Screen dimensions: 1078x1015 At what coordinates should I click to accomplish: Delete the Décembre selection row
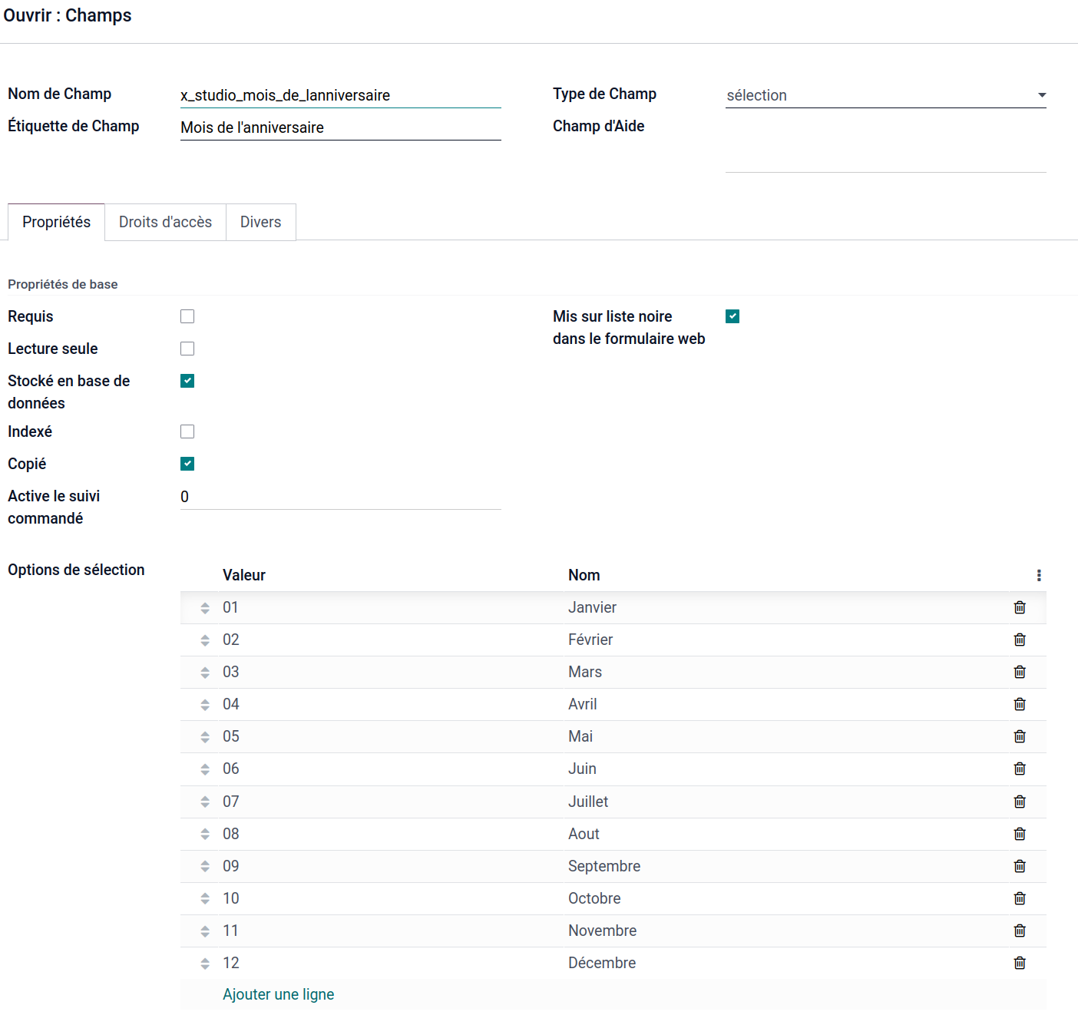pos(1020,963)
